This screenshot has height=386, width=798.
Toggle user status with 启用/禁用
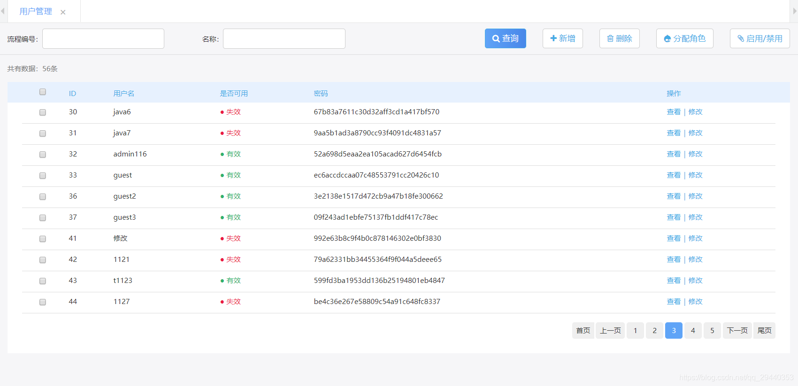[x=760, y=38]
